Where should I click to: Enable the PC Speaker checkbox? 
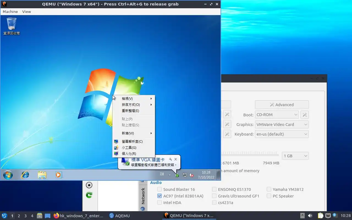[269, 196]
